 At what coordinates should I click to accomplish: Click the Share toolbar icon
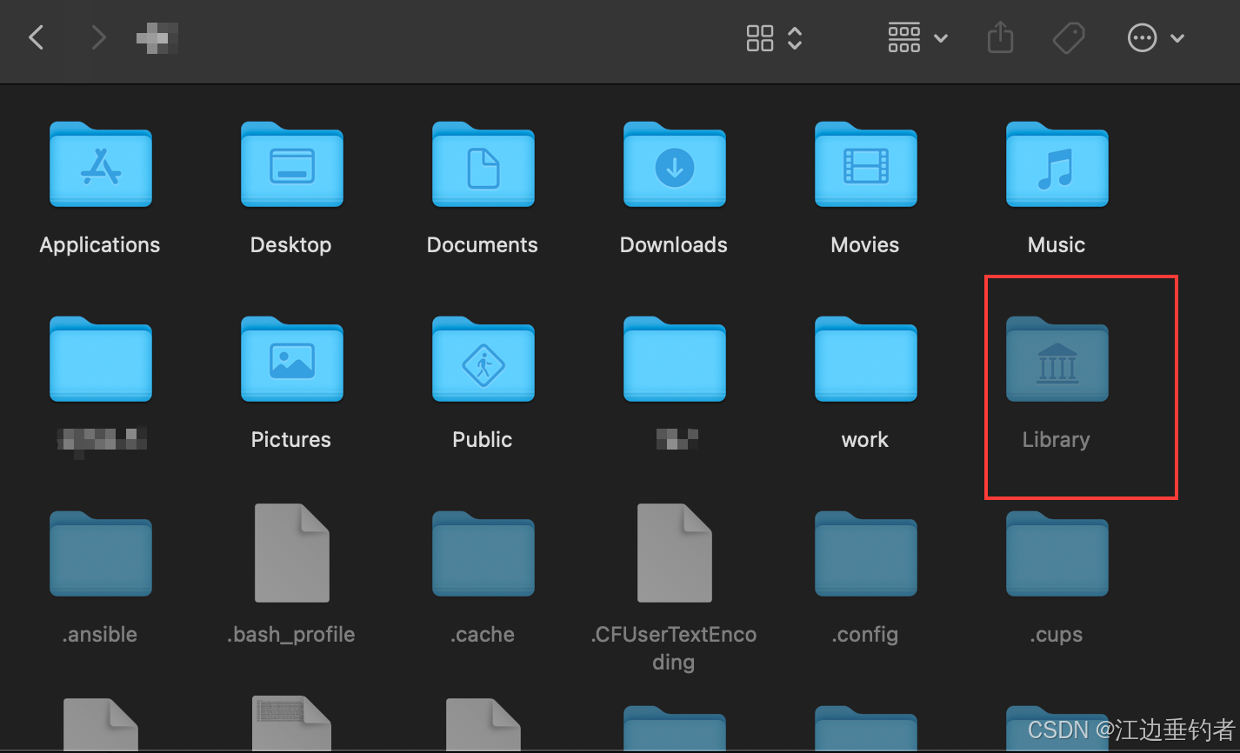[1001, 37]
